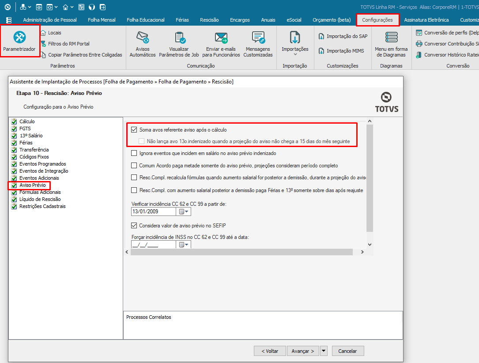Click the home icon in top toolbar
The height and width of the screenshot is (363, 479).
65,7
